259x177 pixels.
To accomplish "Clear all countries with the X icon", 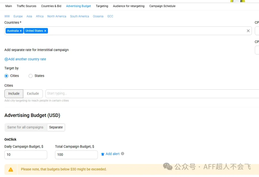I will 248,31.
